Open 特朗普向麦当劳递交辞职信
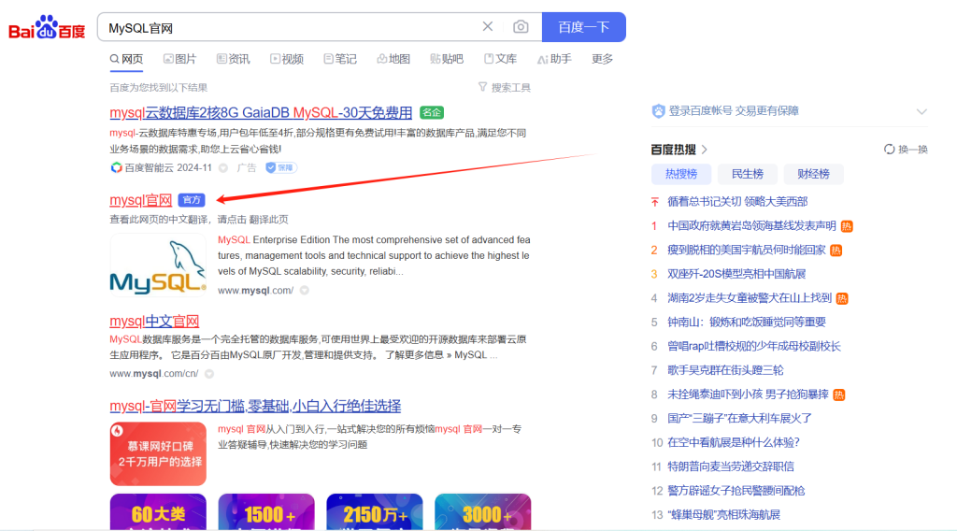The height and width of the screenshot is (531, 957). click(x=731, y=466)
